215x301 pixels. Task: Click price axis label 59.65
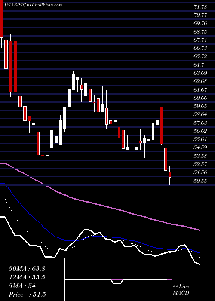coord(200,106)
